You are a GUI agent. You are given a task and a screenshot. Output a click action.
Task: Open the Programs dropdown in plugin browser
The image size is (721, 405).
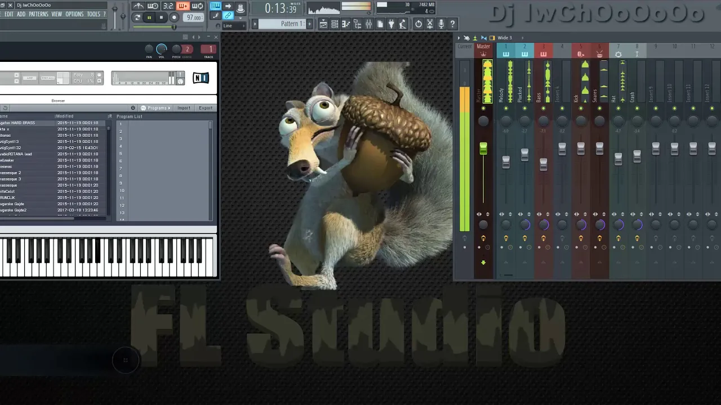click(155, 108)
